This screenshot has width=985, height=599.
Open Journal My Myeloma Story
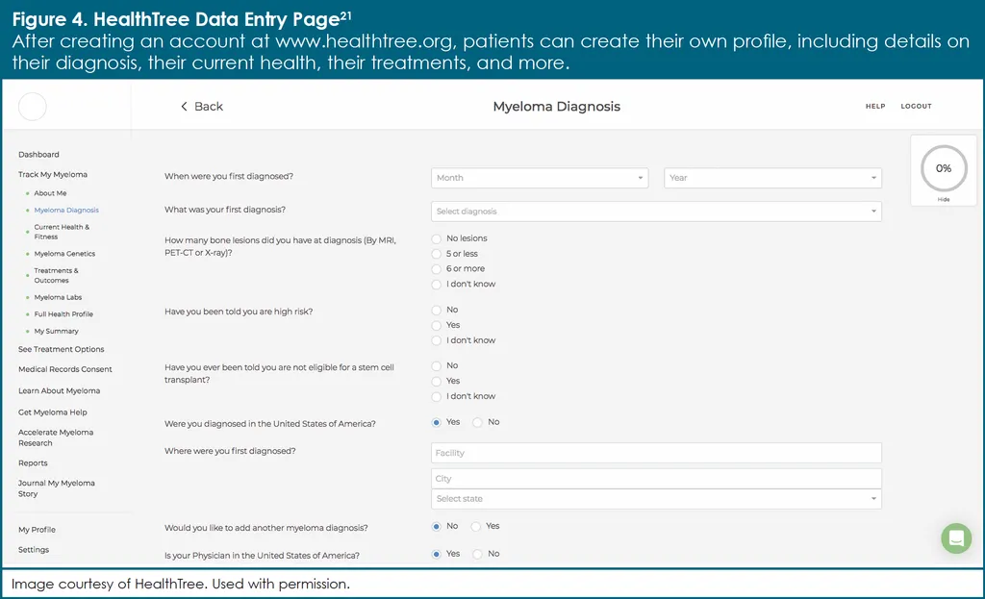(x=57, y=488)
